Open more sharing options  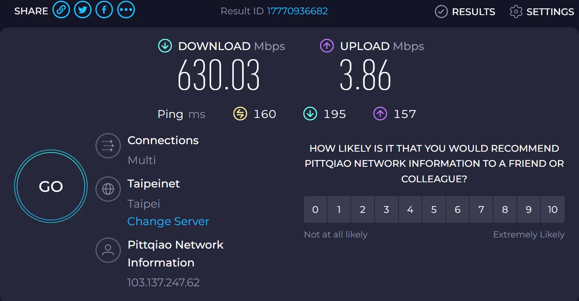pos(126,10)
